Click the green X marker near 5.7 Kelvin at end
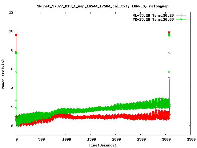This screenshot has width=197, height=148. (169, 72)
